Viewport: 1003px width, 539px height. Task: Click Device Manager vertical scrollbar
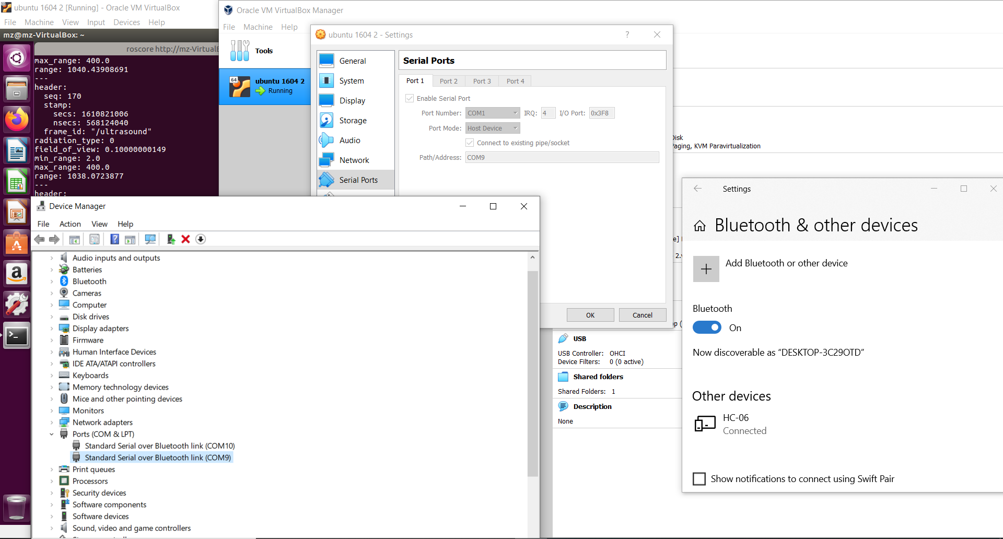[x=532, y=373]
